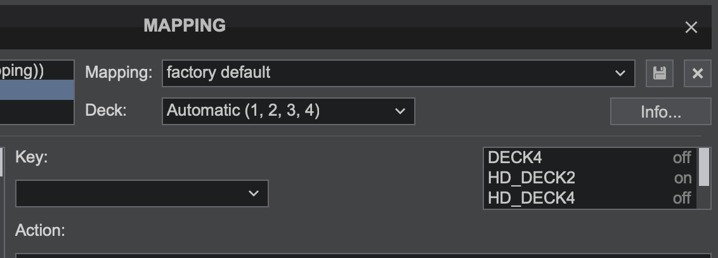Save the mapping with the floppy disk icon
Viewport: 718px width, 258px height.
click(x=660, y=73)
